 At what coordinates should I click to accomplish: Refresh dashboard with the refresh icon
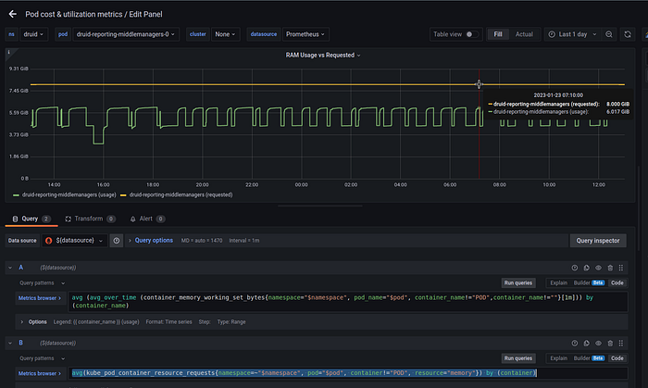628,34
